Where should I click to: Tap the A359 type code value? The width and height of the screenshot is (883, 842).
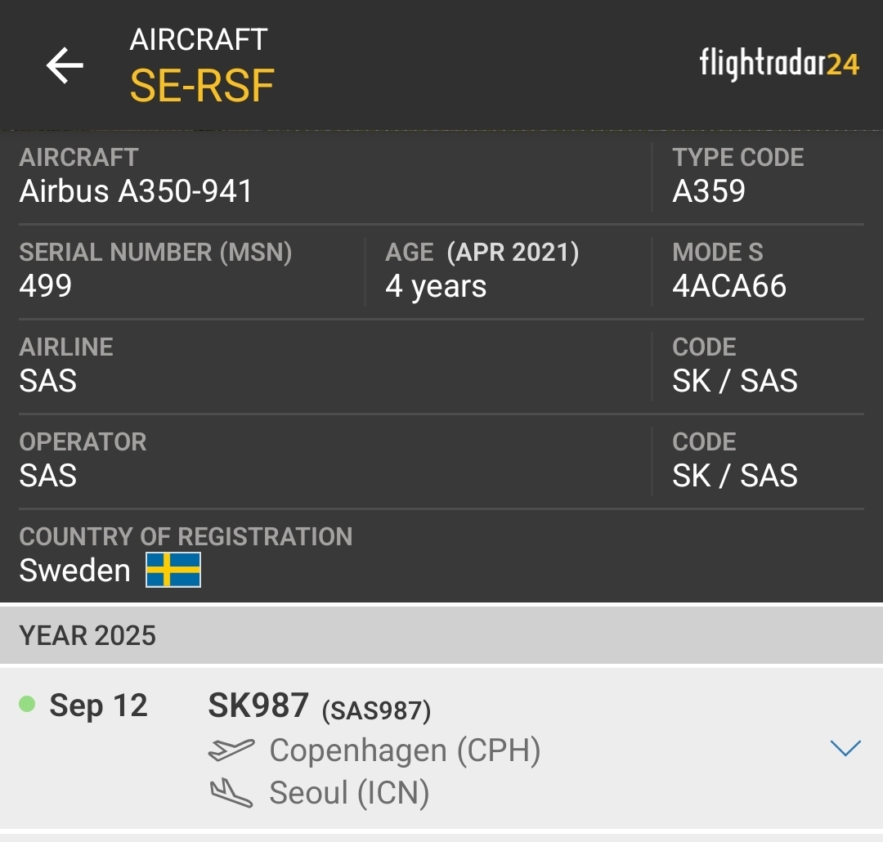pos(708,191)
